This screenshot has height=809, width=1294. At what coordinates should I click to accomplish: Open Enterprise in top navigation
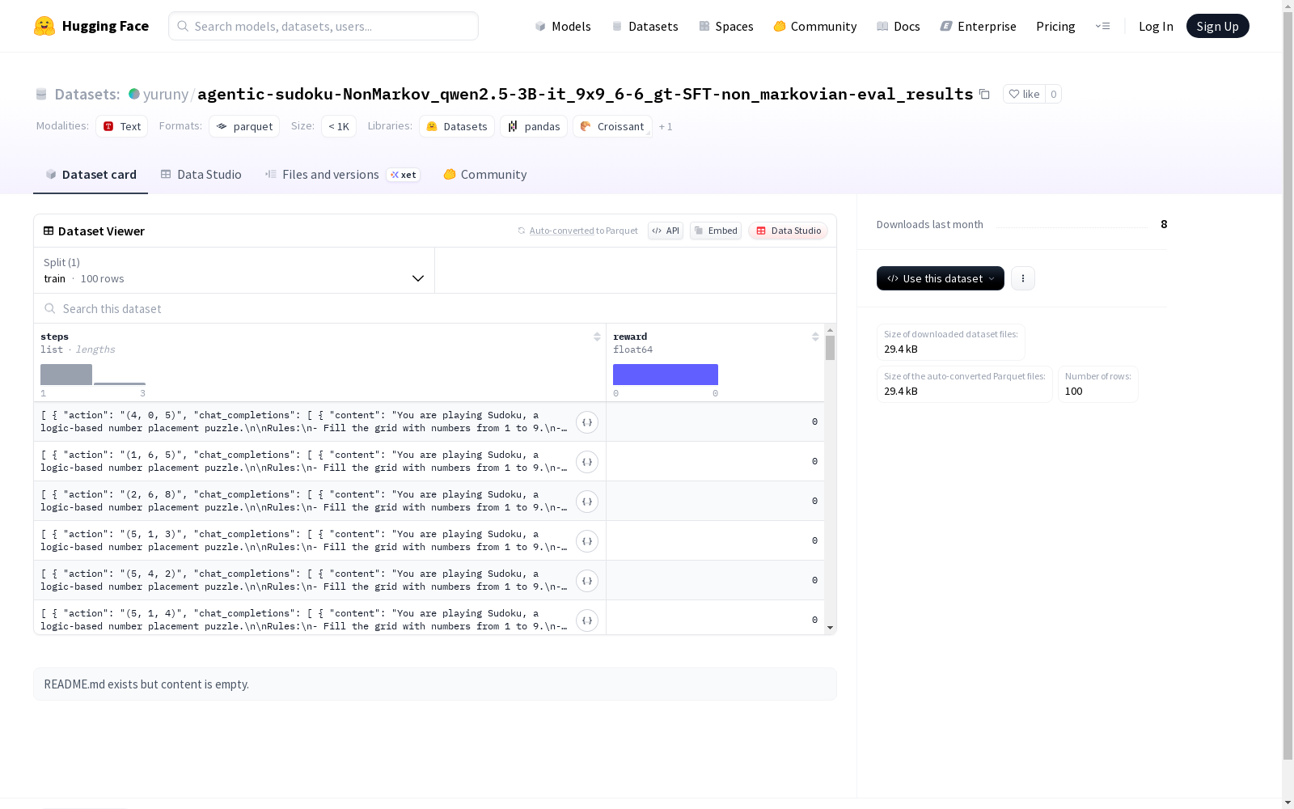[979, 26]
